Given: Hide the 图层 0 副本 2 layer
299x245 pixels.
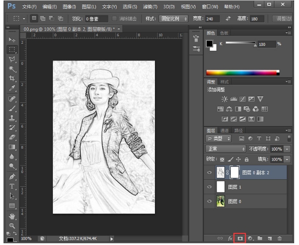Looking at the screenshot, I should pos(209,173).
